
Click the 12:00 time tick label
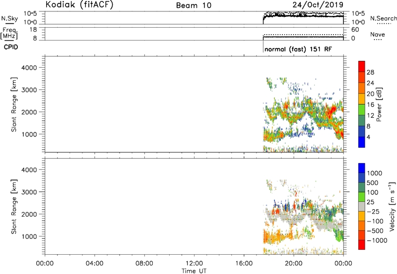tap(194, 264)
